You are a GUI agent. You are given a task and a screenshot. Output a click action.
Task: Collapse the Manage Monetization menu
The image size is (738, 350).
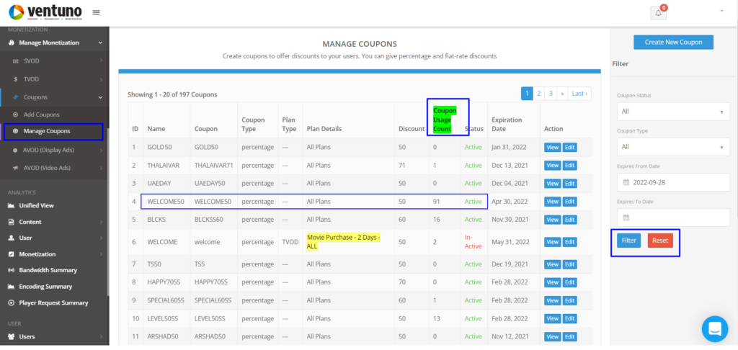click(x=100, y=42)
